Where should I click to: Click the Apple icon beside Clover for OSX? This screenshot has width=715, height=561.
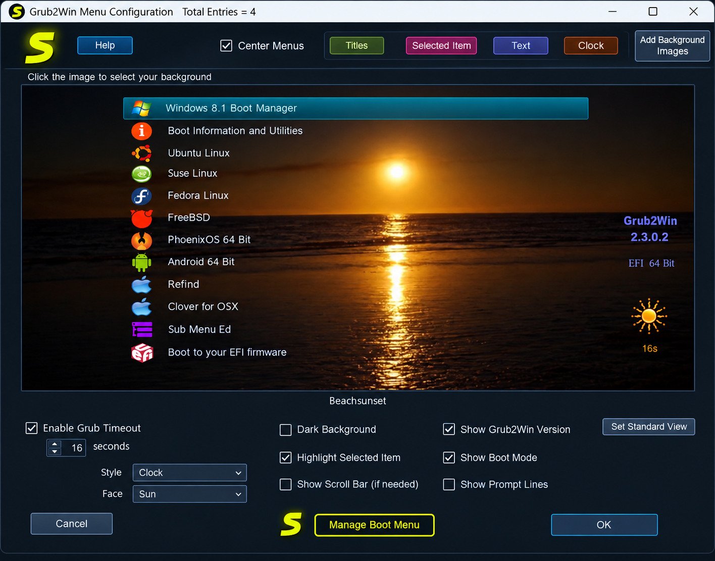pos(141,307)
